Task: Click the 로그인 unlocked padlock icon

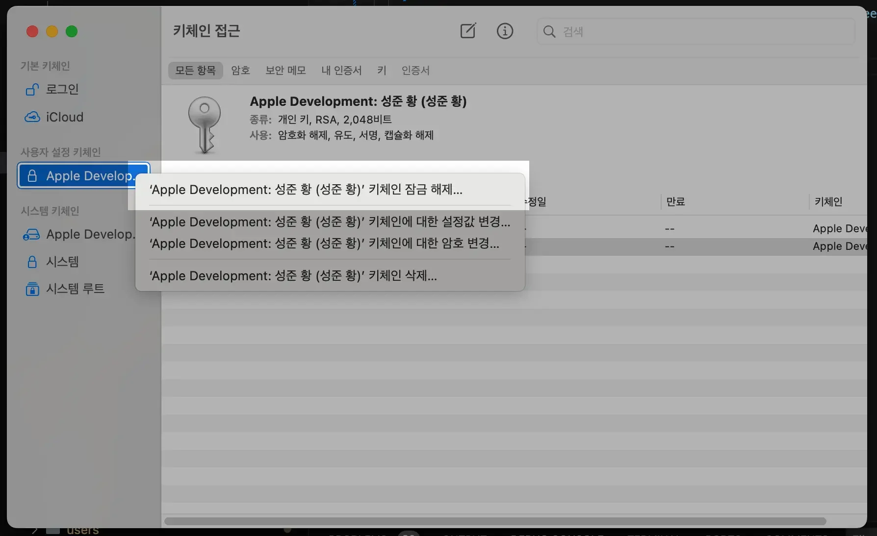Action: pyautogui.click(x=32, y=89)
